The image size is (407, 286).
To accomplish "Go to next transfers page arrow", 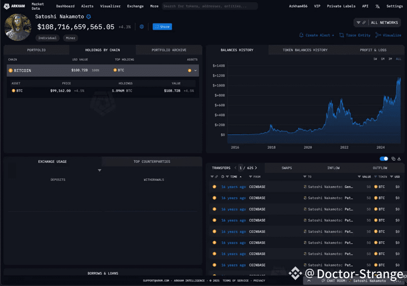I will click(256, 168).
